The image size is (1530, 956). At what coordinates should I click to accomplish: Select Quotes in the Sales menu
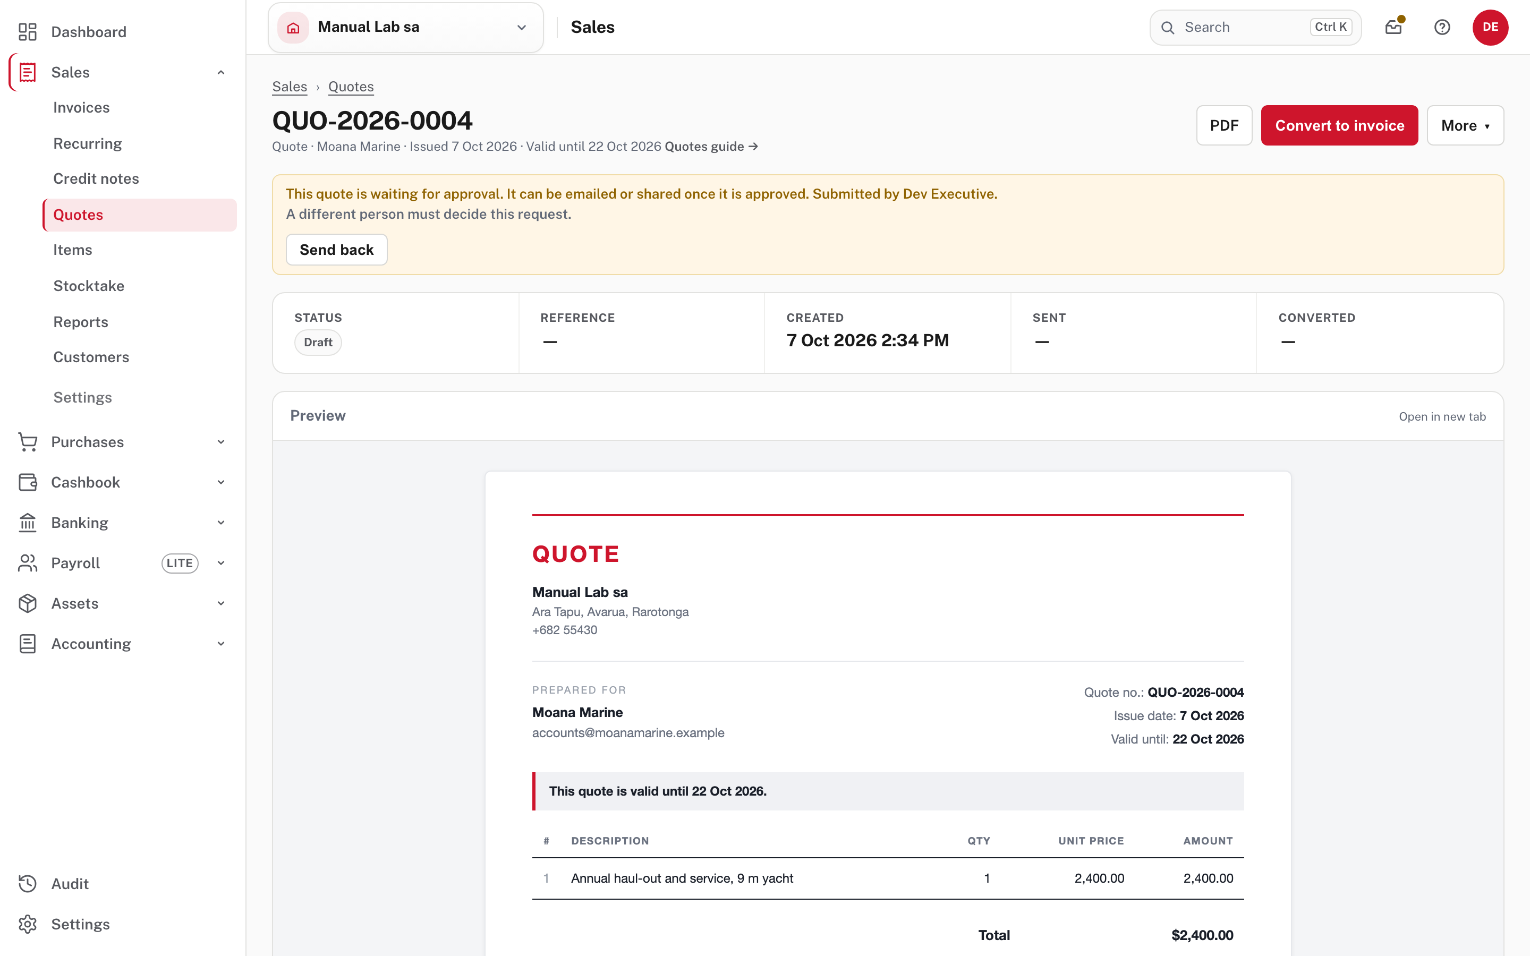139,215
